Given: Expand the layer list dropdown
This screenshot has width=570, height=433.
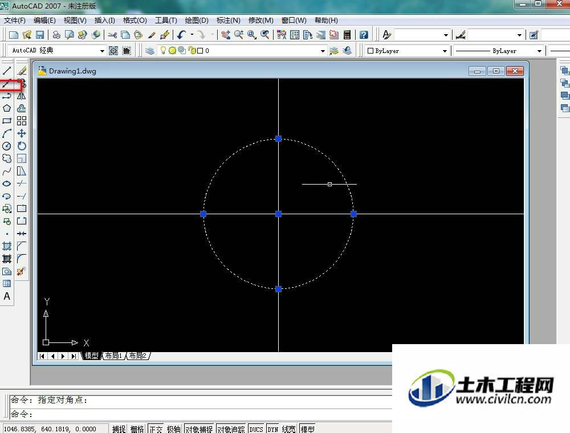Looking at the screenshot, I should click(x=323, y=51).
